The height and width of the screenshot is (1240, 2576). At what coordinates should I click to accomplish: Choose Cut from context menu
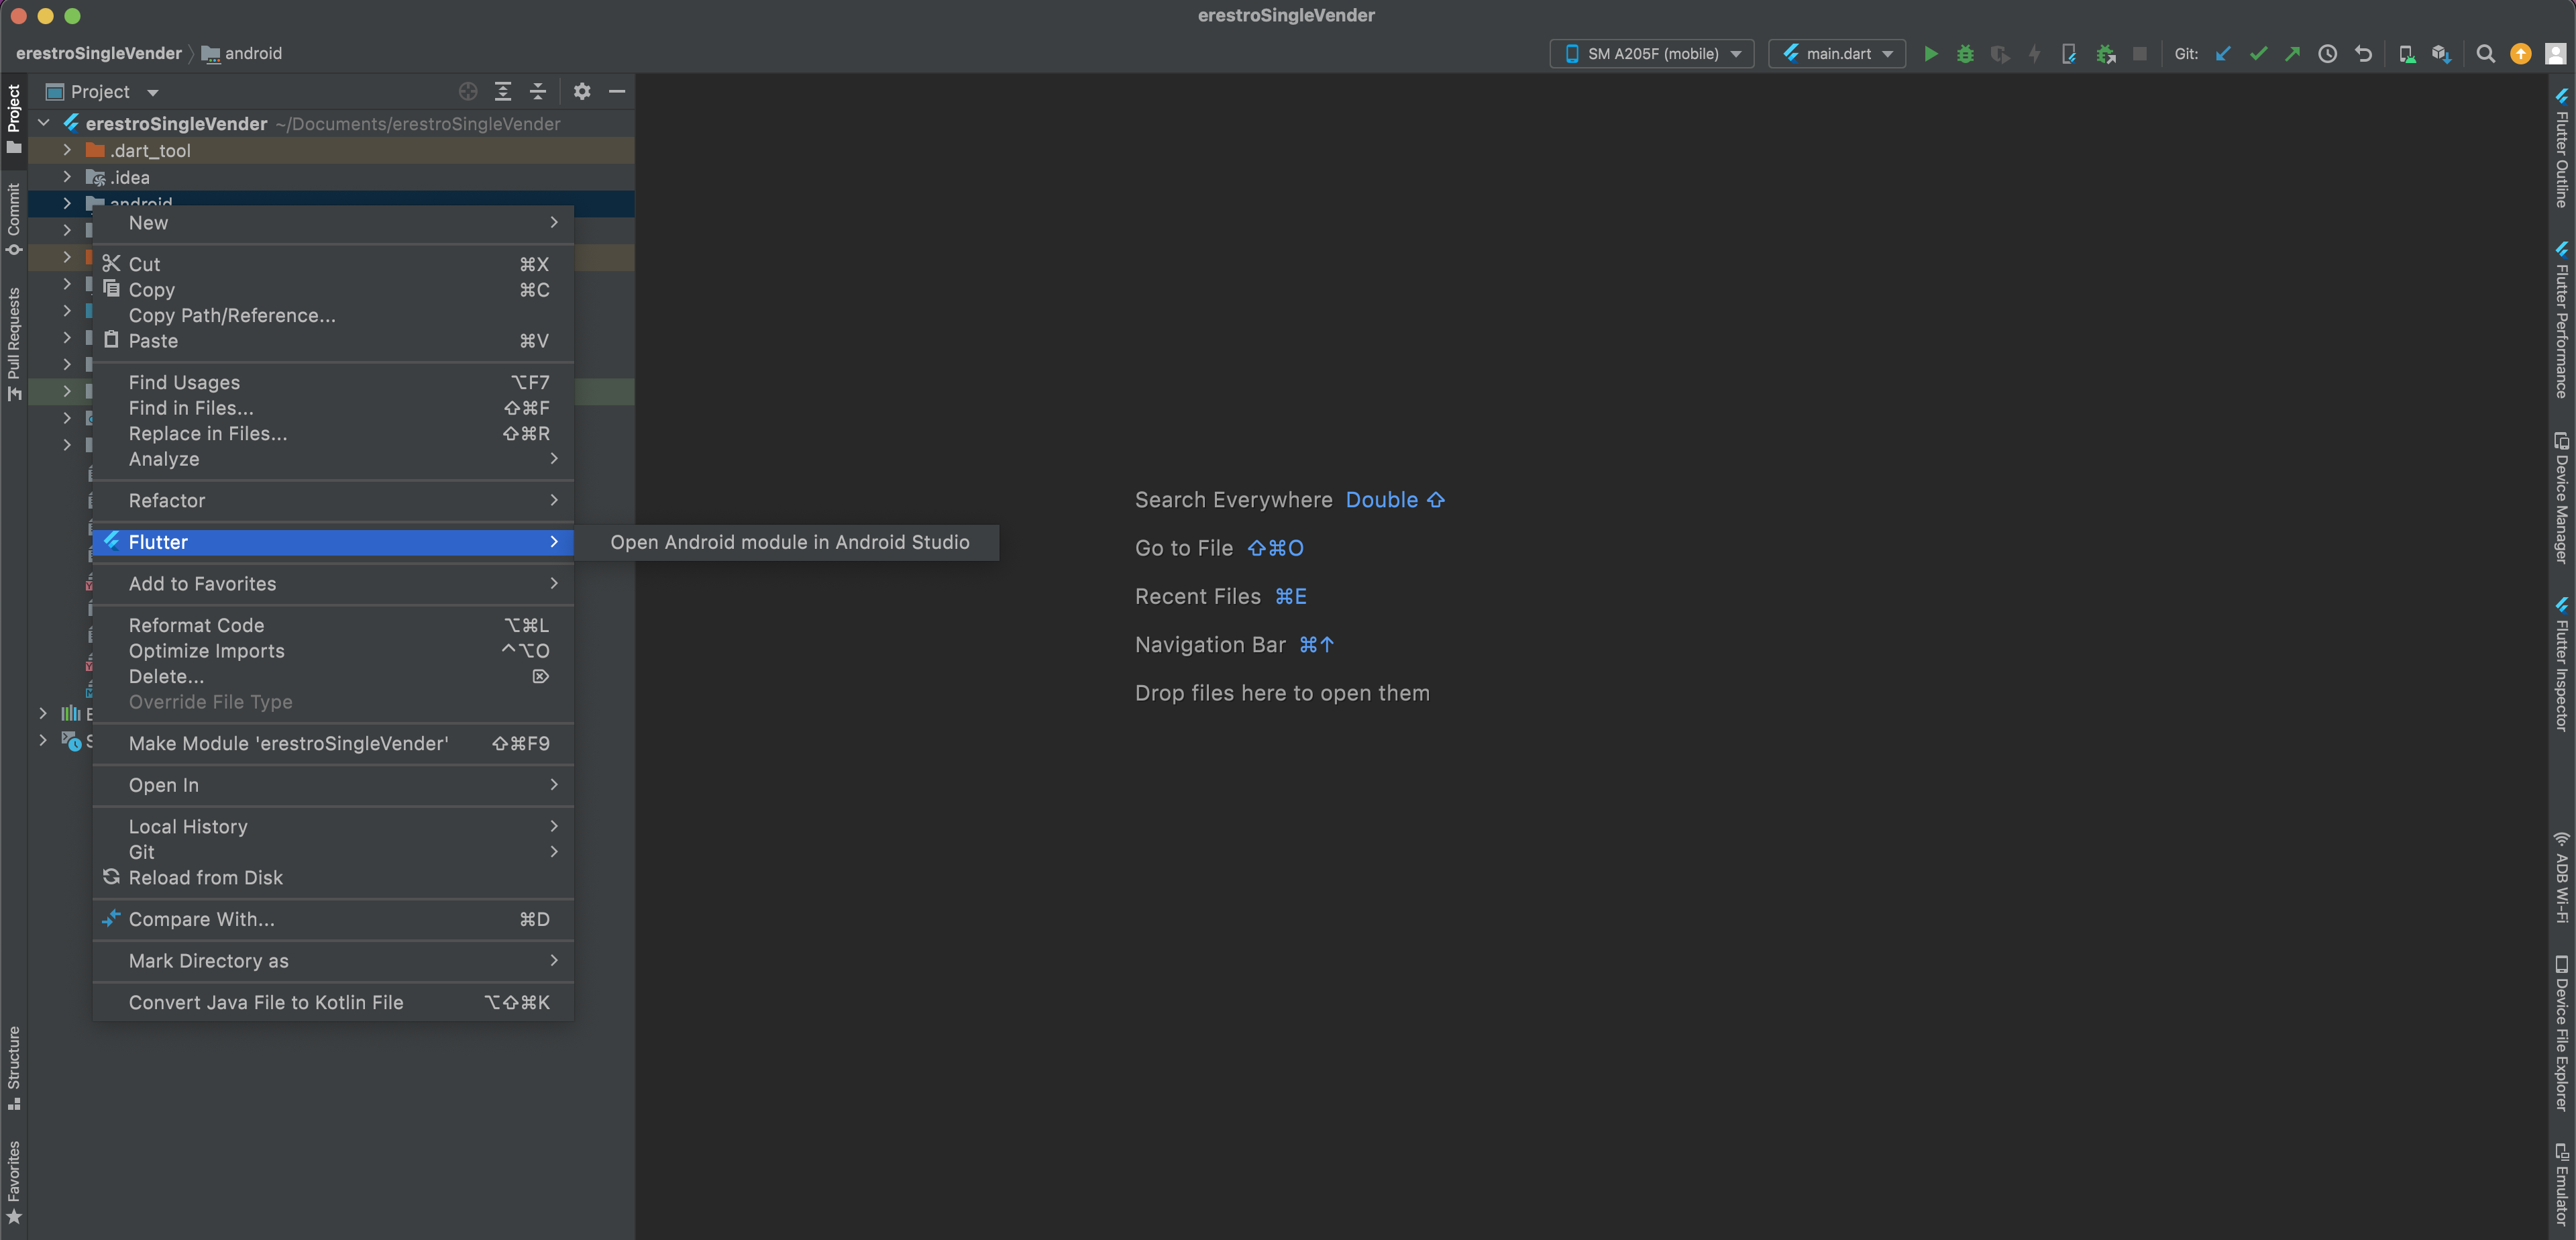point(333,264)
